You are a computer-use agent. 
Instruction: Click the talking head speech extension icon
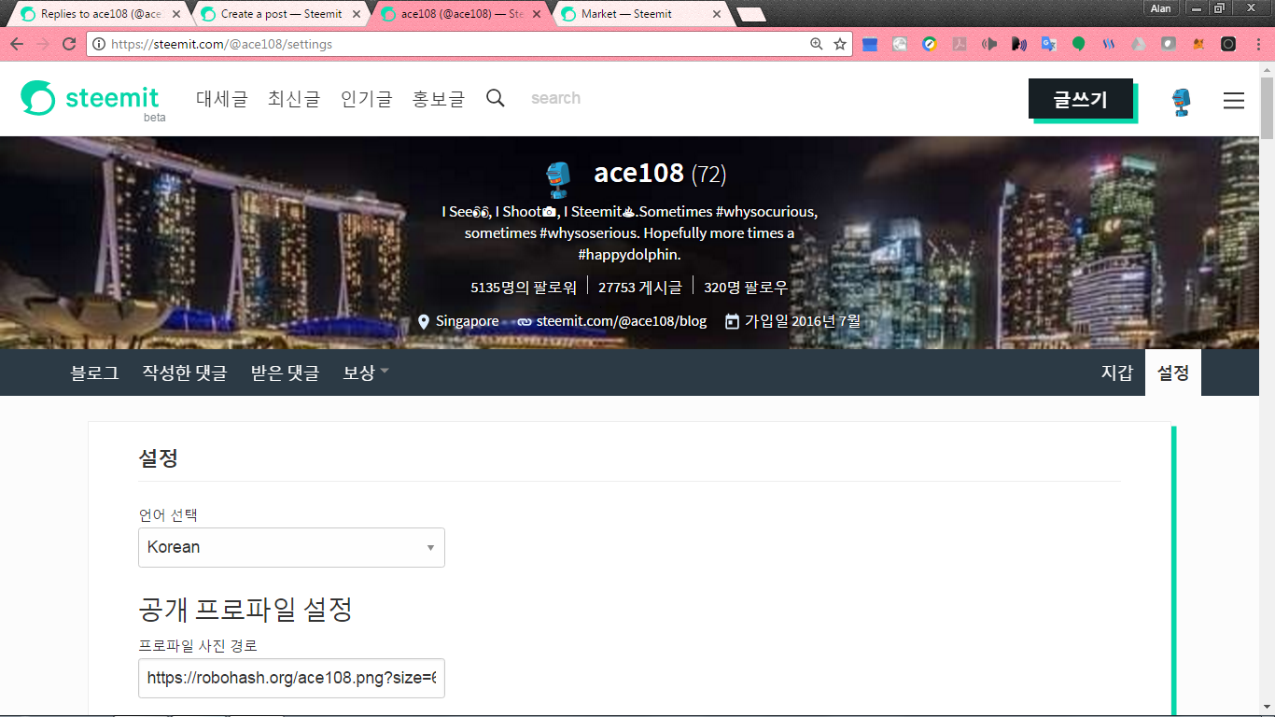tap(1019, 44)
